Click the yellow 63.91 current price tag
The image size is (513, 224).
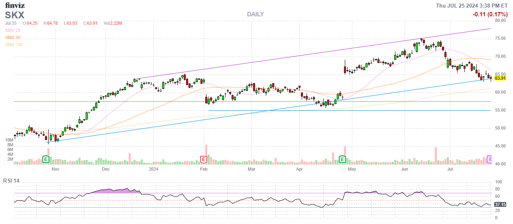pyautogui.click(x=500, y=78)
